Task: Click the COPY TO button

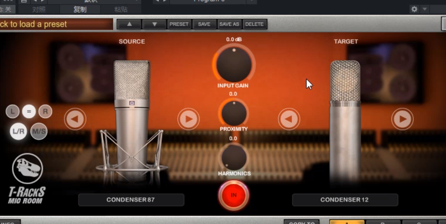Action: tap(302, 222)
